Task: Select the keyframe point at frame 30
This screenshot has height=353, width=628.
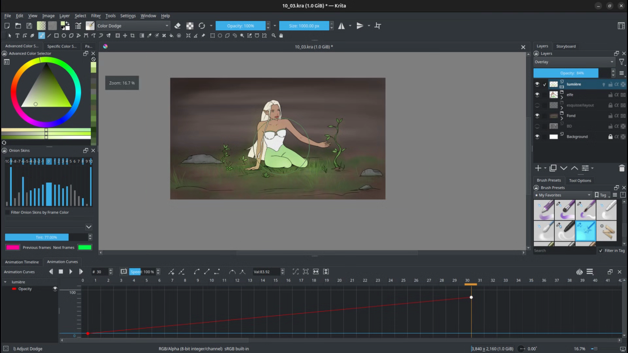Action: (471, 297)
